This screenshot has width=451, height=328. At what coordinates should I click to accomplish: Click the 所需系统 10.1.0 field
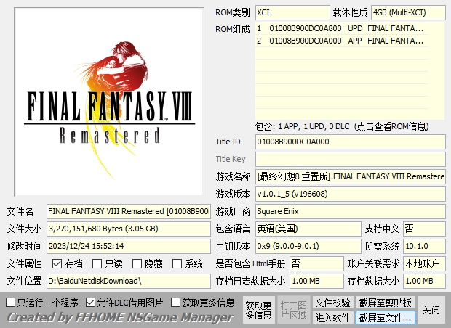coord(424,246)
